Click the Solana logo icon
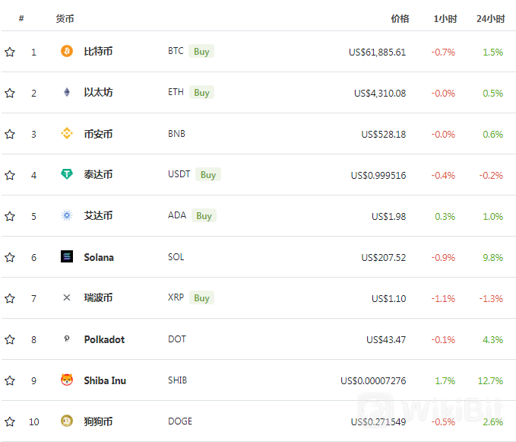 point(67,256)
